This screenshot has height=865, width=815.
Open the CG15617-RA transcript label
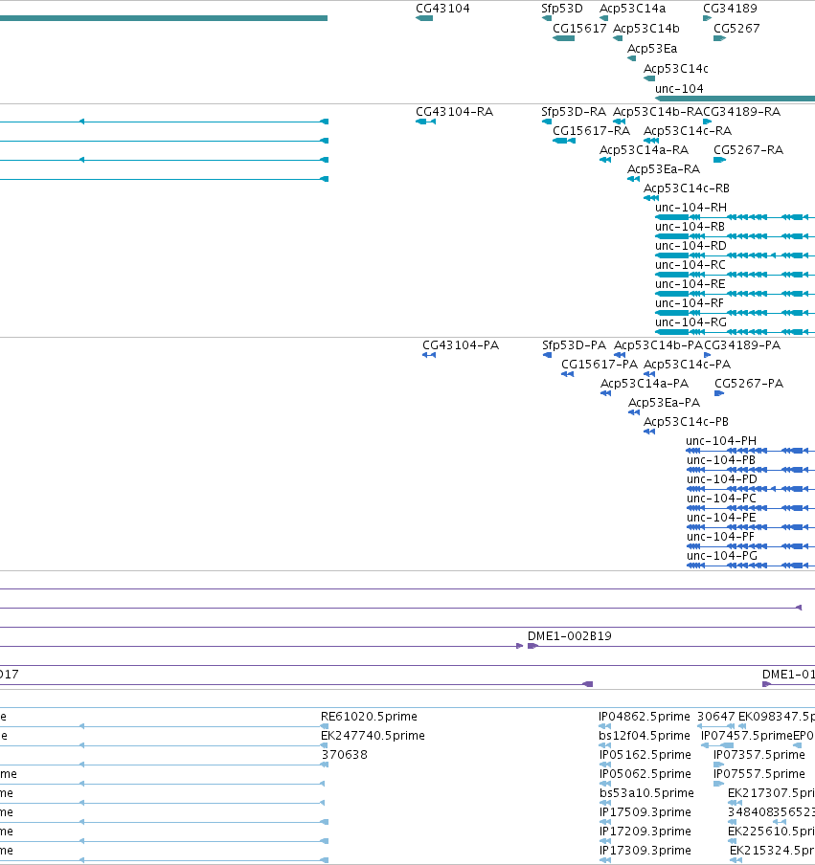(x=591, y=131)
